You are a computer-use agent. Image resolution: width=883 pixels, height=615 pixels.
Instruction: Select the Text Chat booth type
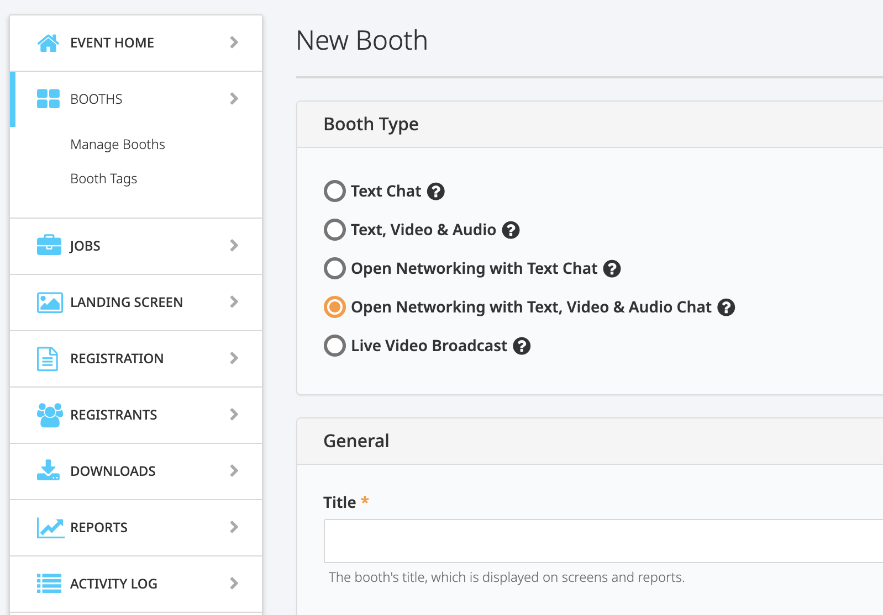click(x=334, y=192)
